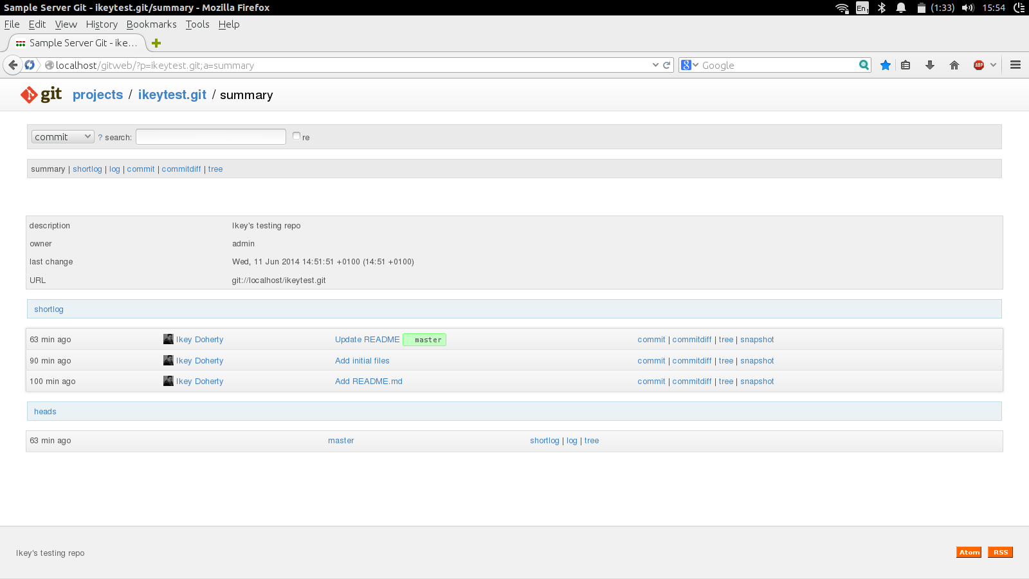Open the notification bell indicator
1029x579 pixels.
point(901,8)
